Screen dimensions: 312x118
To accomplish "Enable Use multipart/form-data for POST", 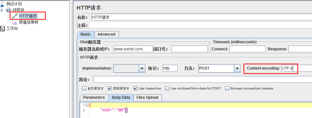I will click(x=167, y=88).
